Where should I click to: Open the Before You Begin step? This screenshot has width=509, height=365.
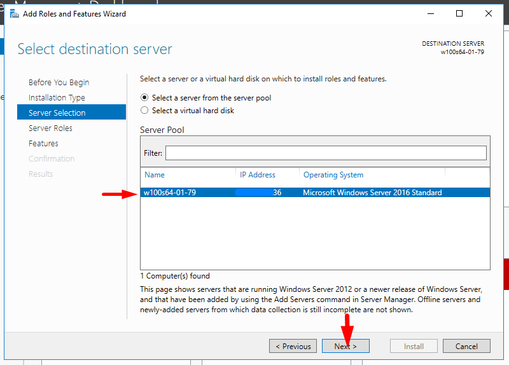59,83
